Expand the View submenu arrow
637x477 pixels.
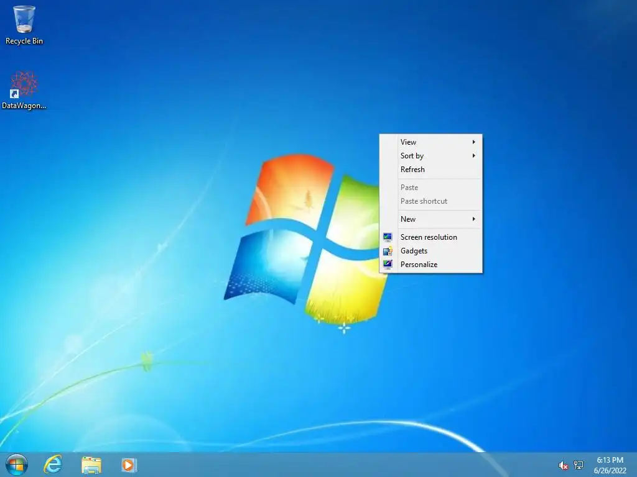(x=473, y=142)
